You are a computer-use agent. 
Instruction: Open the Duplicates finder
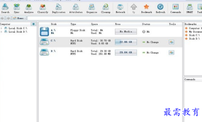tap(59, 8)
